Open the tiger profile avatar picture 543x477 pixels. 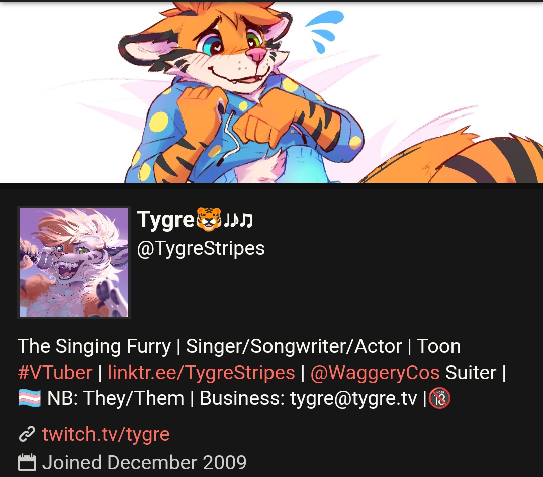74,263
